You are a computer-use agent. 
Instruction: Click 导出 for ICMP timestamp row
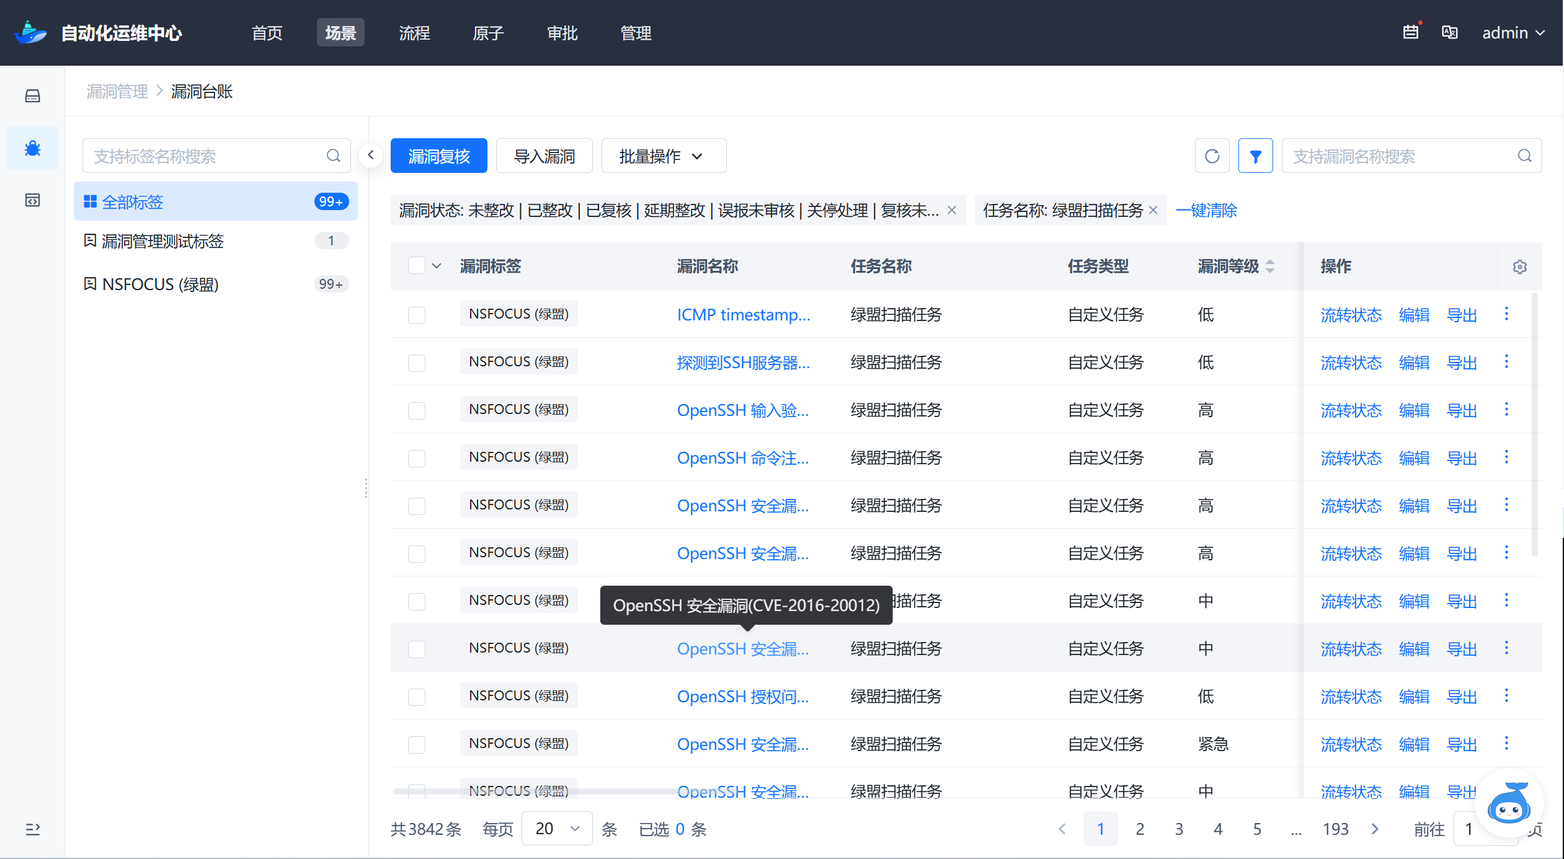click(x=1462, y=315)
